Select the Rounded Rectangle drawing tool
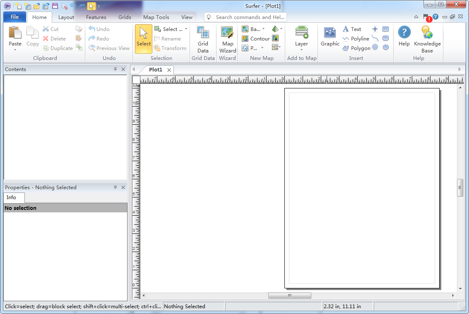 click(x=385, y=38)
